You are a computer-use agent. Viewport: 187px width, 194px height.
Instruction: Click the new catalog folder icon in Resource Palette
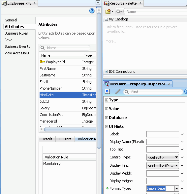[x=108, y=12]
